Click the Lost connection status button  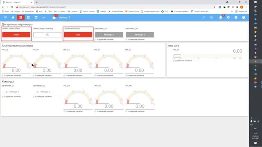click(78, 35)
